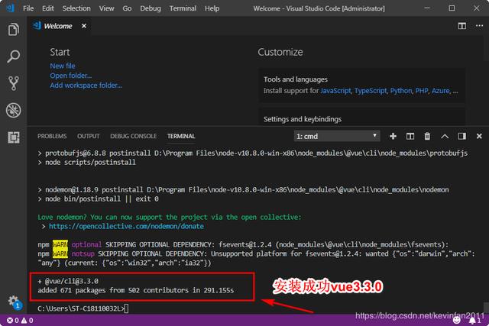Click the 'Love nodemon?' message line

click(x=170, y=217)
